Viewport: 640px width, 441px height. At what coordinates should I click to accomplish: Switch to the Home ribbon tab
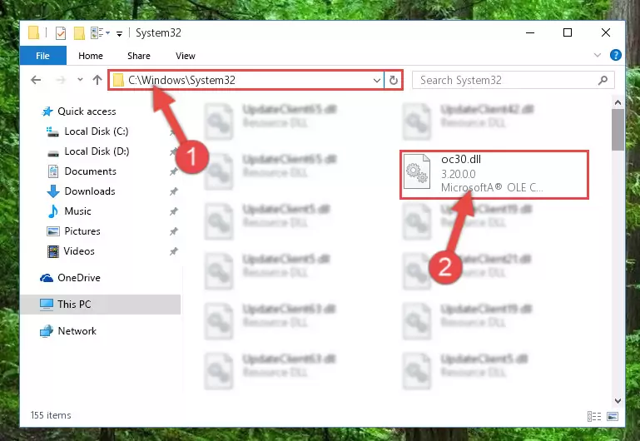[x=90, y=56]
